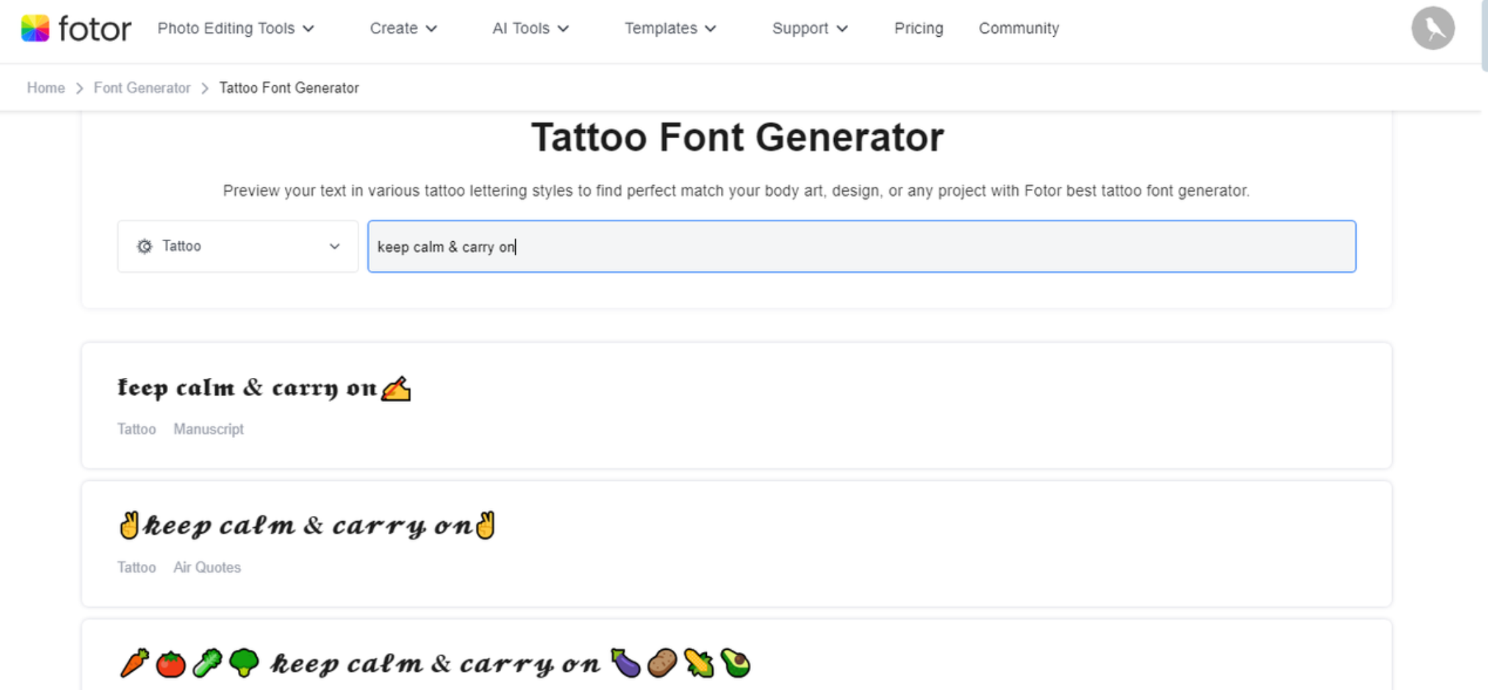Click Font Generator in the breadcrumbs
This screenshot has width=1488, height=690.
(x=142, y=88)
